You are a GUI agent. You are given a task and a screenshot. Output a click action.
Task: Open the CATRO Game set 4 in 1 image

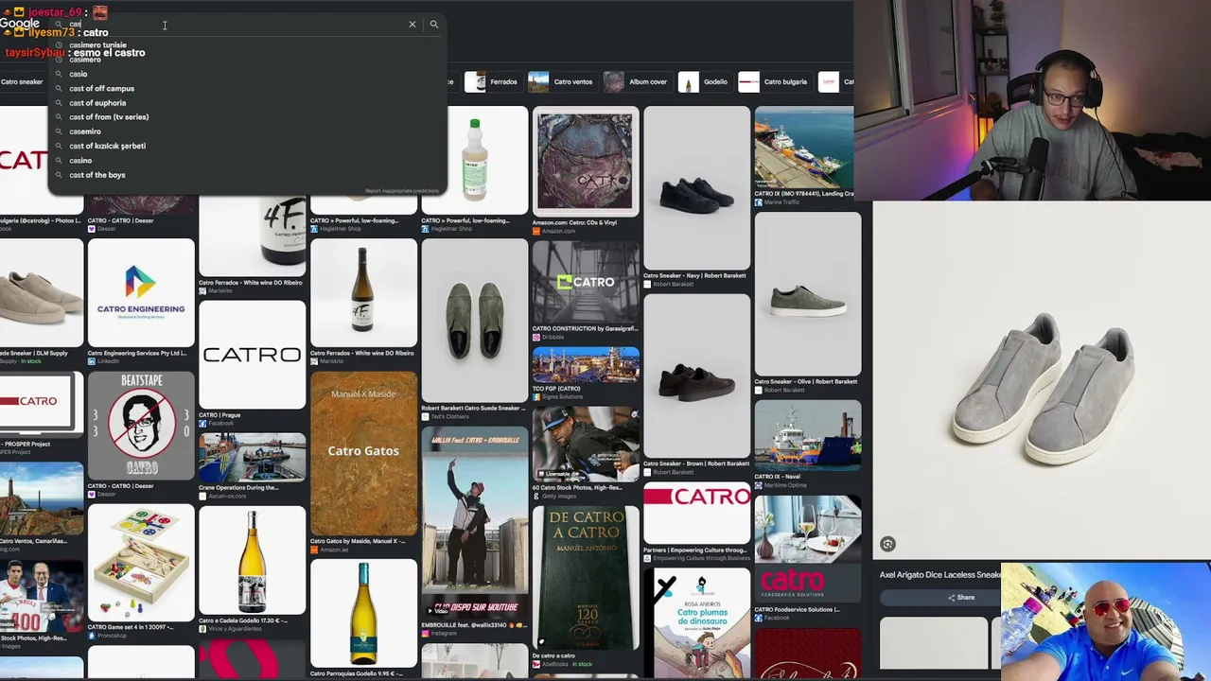click(x=141, y=562)
